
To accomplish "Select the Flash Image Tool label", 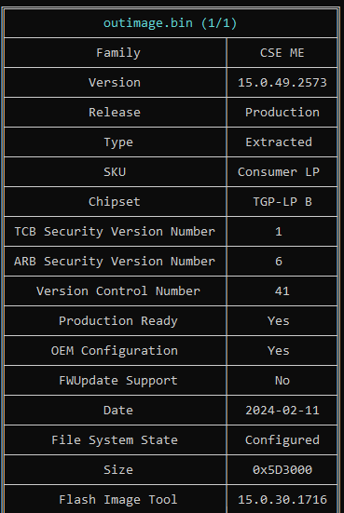I will (118, 499).
